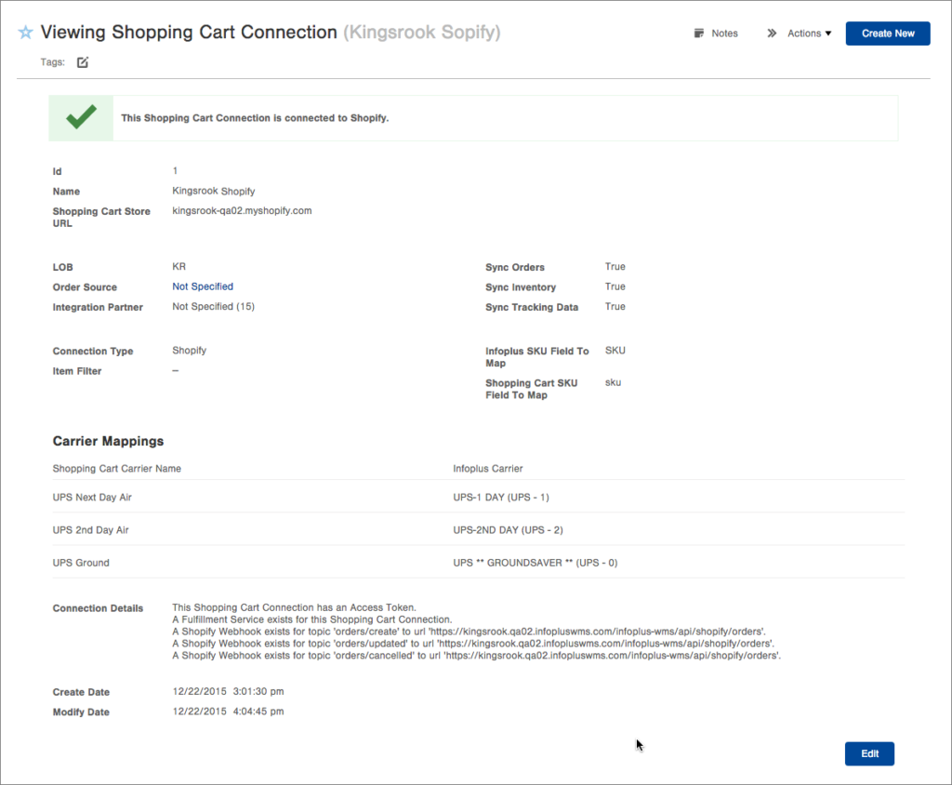This screenshot has height=785, width=952.
Task: Click the Access Token connection detail line
Action: (294, 607)
